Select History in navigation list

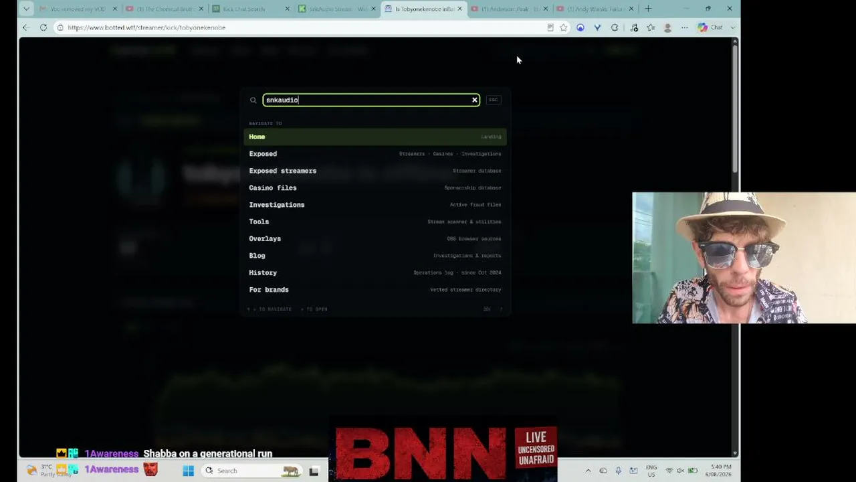coord(375,273)
